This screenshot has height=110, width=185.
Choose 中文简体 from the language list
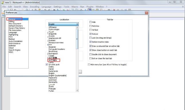point(53,60)
